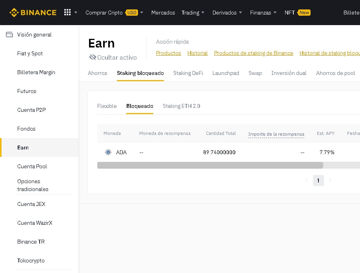Click the ADA coin icon
This screenshot has width=360, height=273.
108,152
